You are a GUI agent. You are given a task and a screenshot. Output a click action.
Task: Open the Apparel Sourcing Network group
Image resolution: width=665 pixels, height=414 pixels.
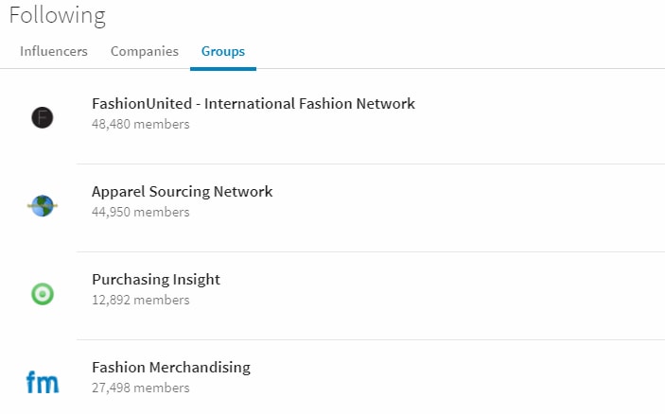click(x=182, y=192)
